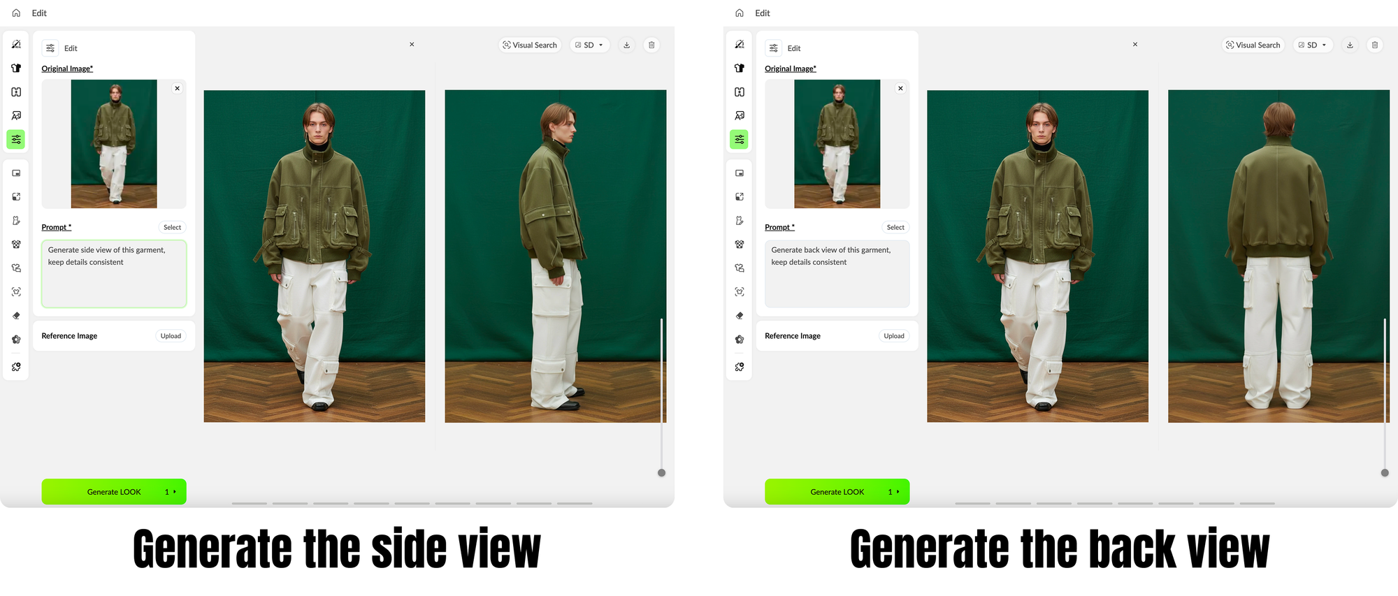Click the scroll handle beside the side view result

661,473
